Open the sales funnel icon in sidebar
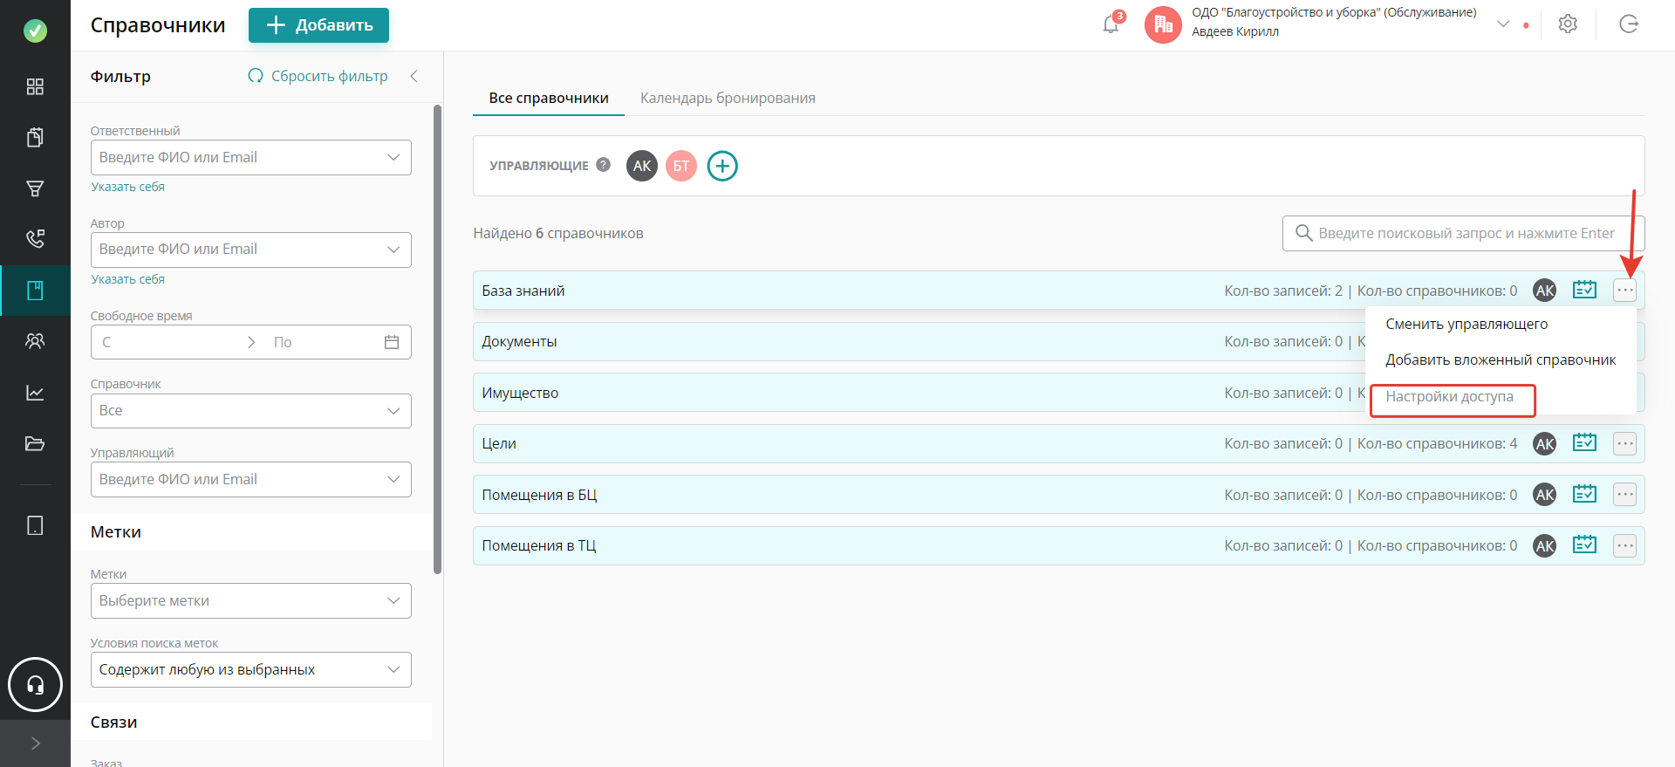Viewport: 1675px width, 767px height. pos(35,188)
